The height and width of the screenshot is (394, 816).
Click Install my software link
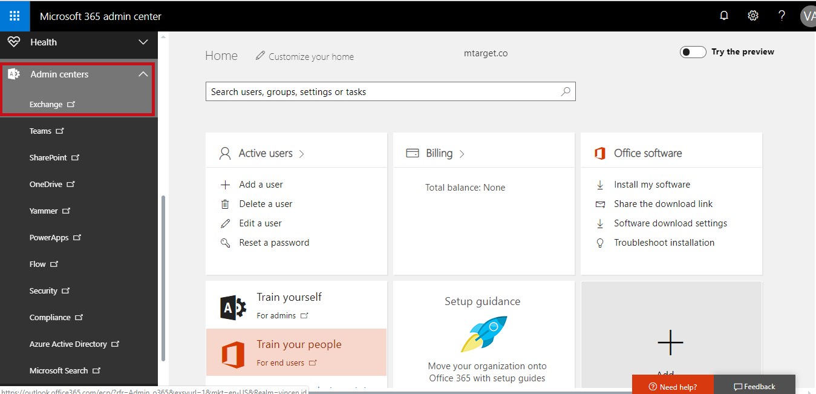(652, 185)
